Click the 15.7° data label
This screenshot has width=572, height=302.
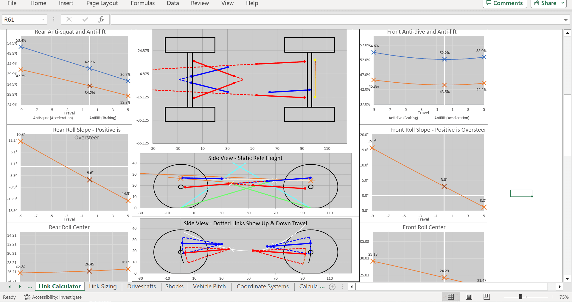click(x=372, y=141)
